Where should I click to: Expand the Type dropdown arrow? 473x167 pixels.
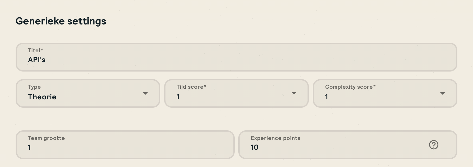(145, 94)
